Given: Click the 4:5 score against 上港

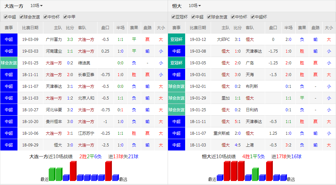Looking at the screenshot, I should [x=238, y=145].
